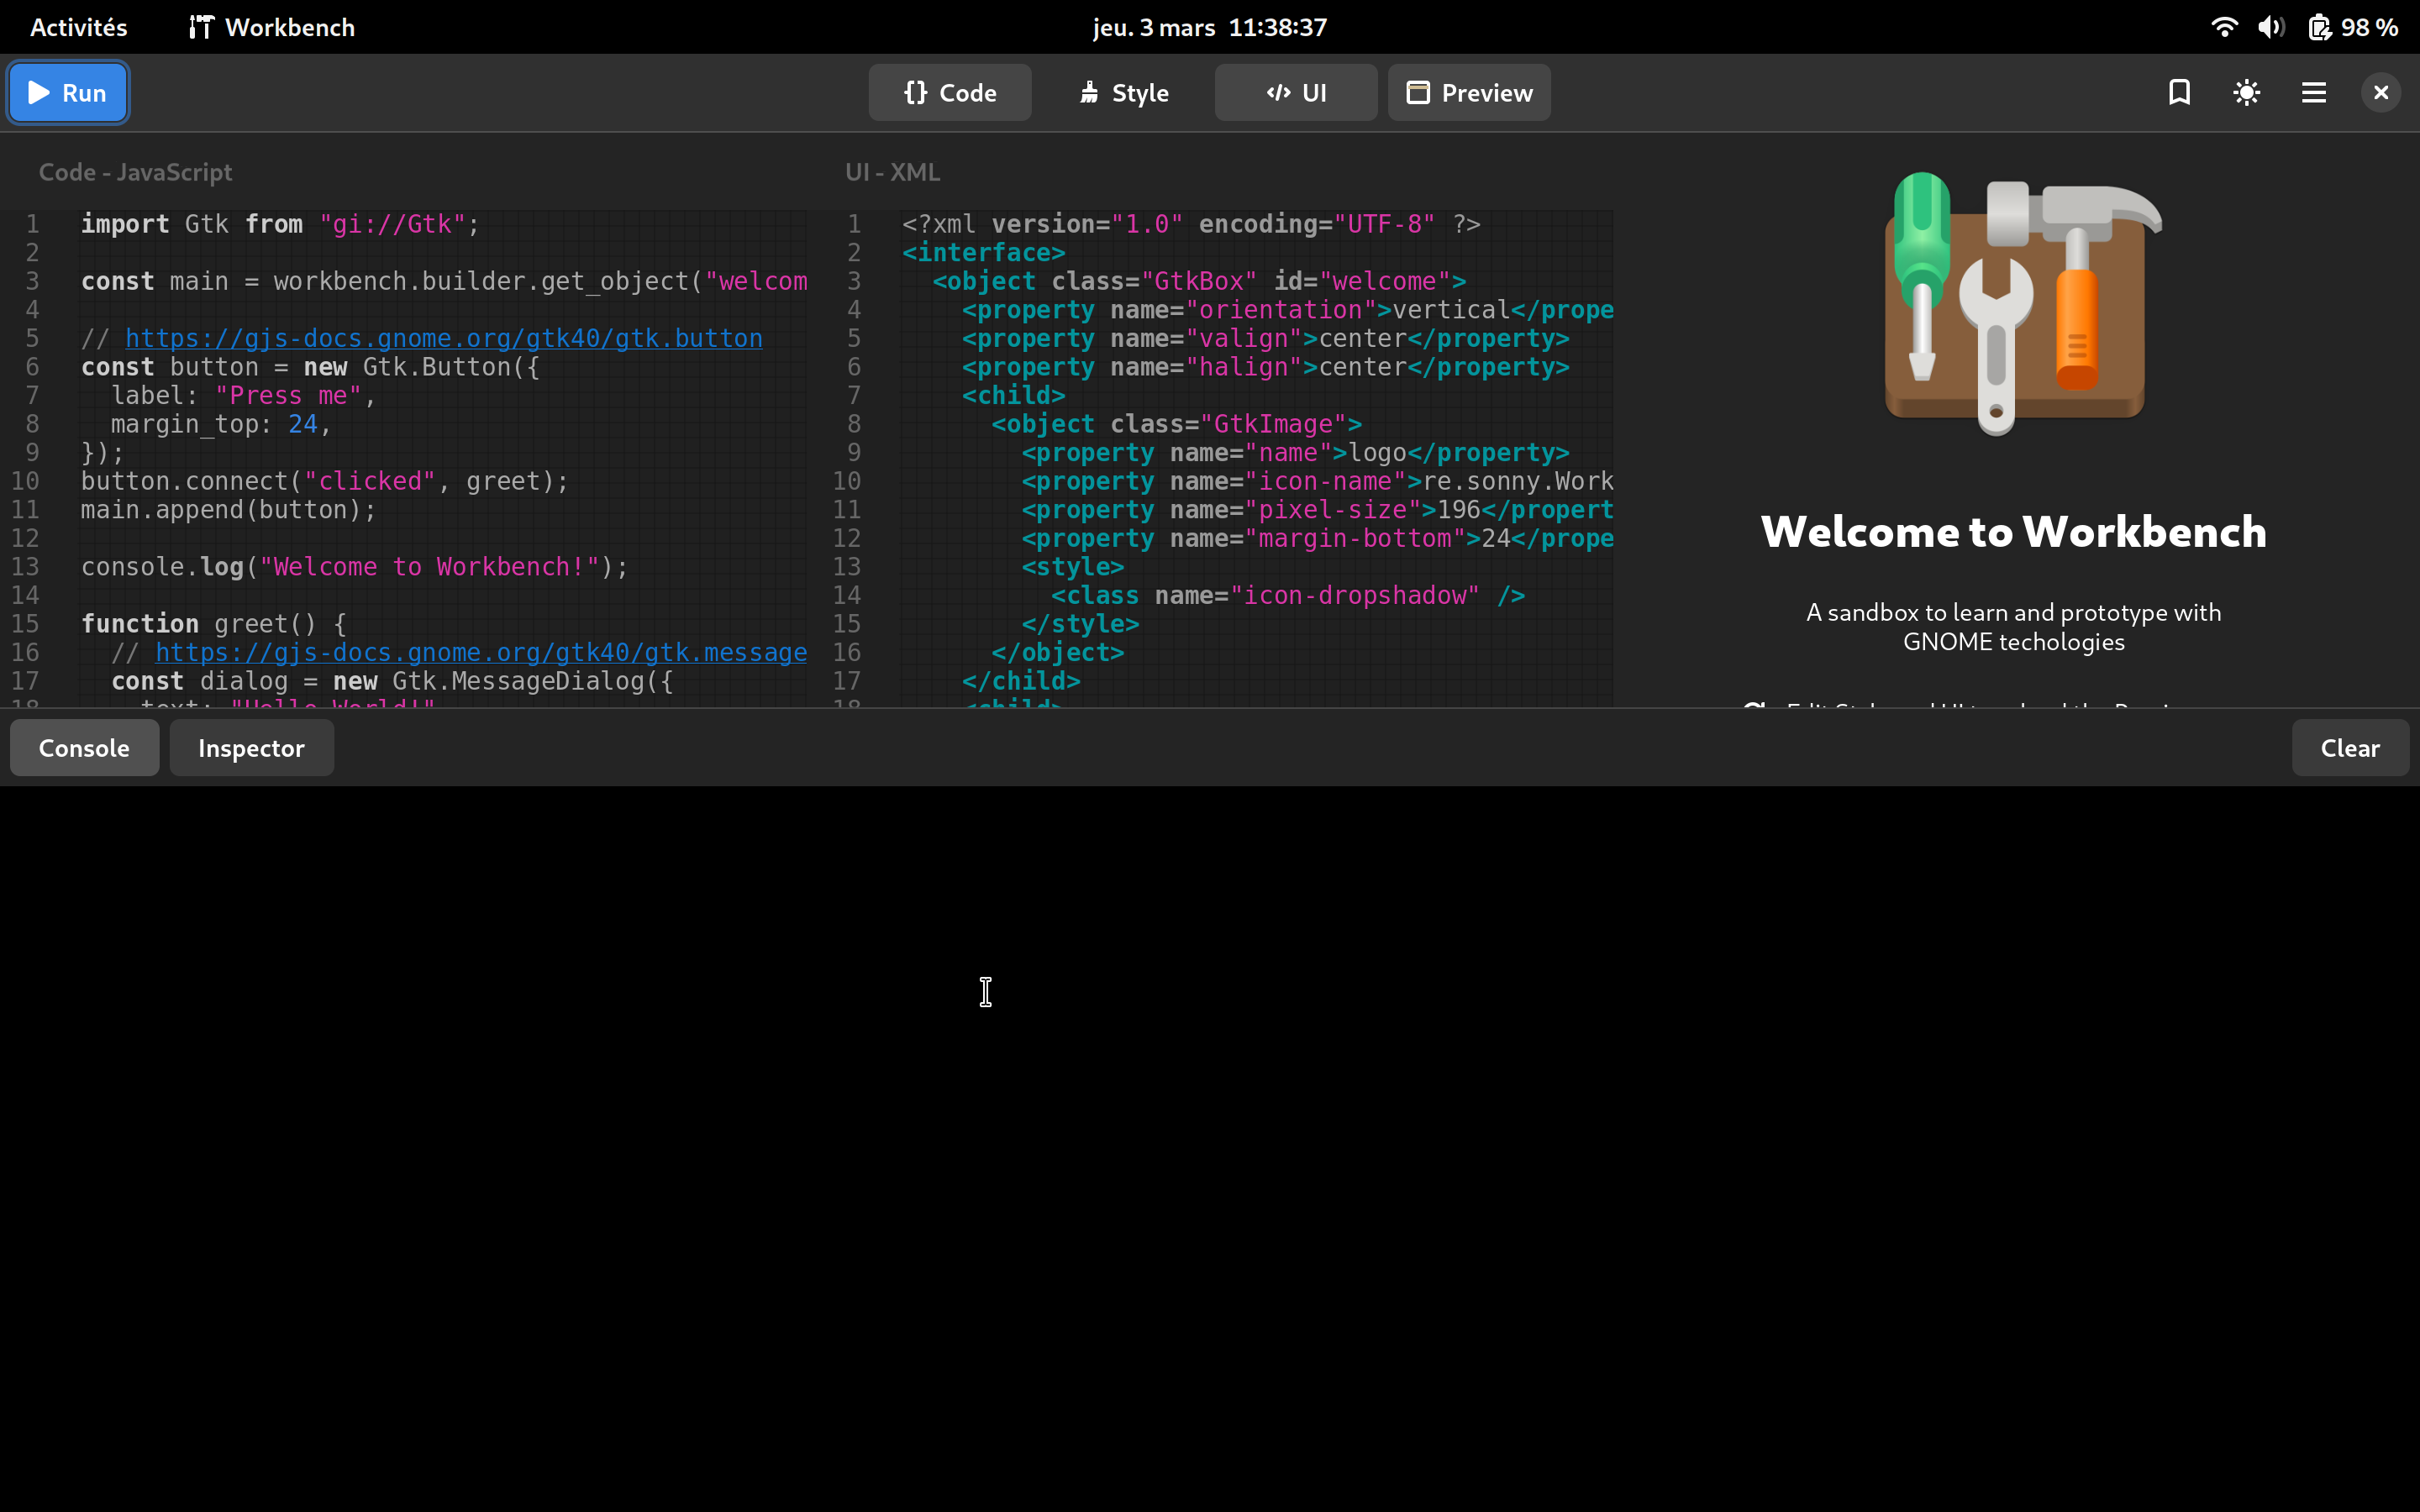Toggle dark mode with the sun icon
This screenshot has width=2420, height=1512.
pyautogui.click(x=2245, y=92)
